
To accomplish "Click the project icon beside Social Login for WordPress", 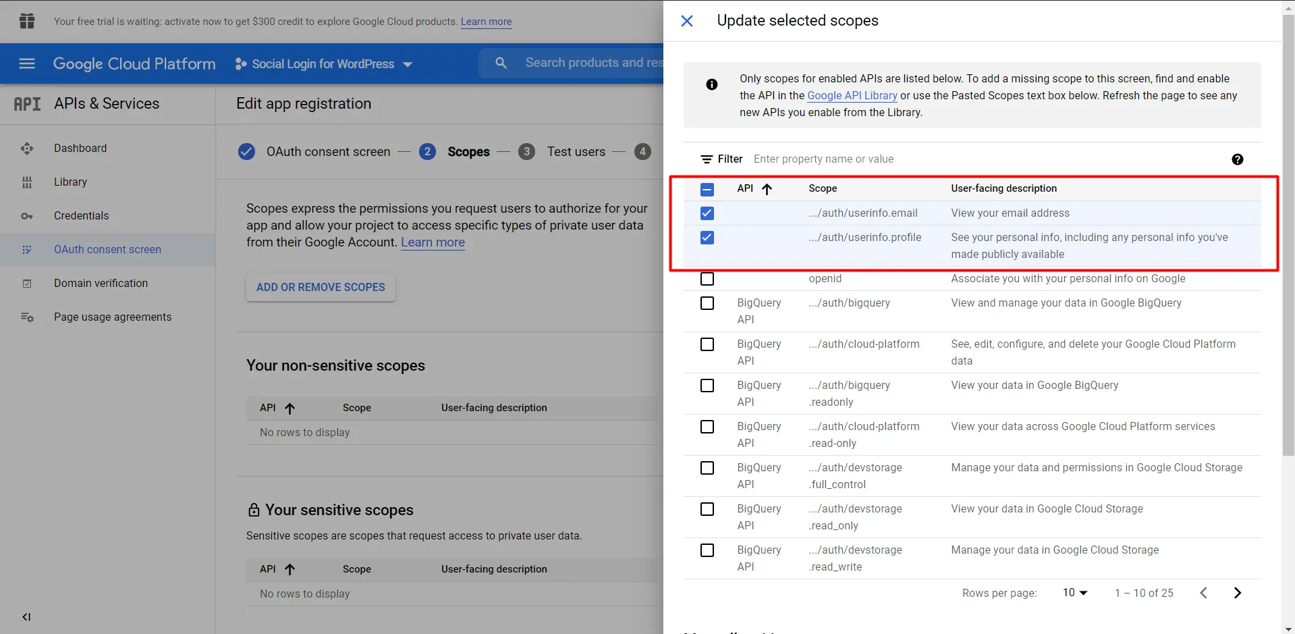I will 241,64.
